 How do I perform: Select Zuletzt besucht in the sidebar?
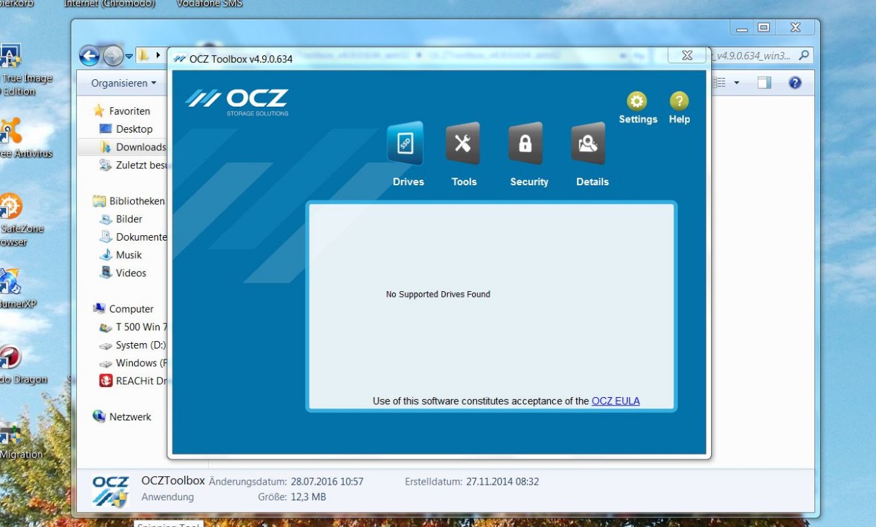coord(140,165)
